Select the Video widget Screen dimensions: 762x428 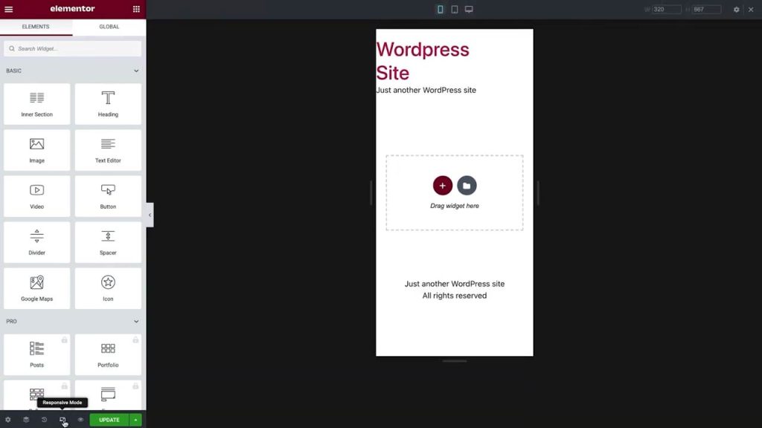(37, 196)
